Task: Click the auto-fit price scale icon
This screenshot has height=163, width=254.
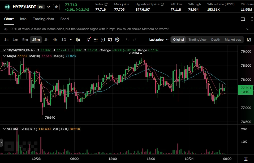Action: point(246,159)
